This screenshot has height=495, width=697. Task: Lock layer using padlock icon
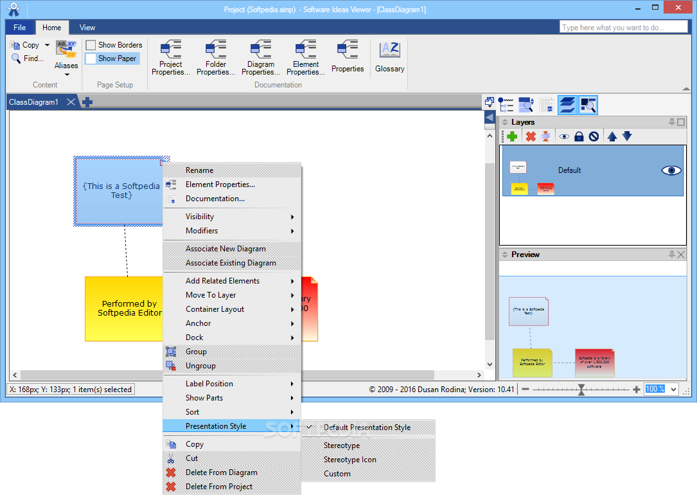pyautogui.click(x=579, y=136)
